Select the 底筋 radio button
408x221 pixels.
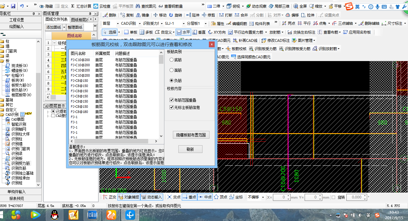(171, 60)
